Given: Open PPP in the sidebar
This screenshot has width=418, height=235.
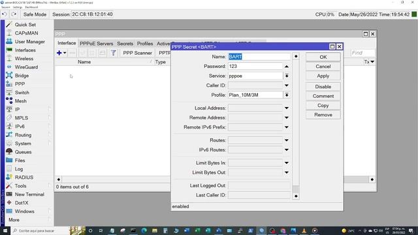Looking at the screenshot, I should coord(20,84).
